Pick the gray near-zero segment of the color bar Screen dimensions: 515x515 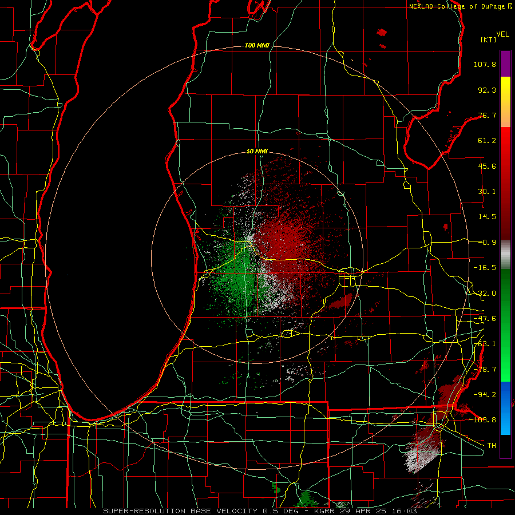coord(505,254)
